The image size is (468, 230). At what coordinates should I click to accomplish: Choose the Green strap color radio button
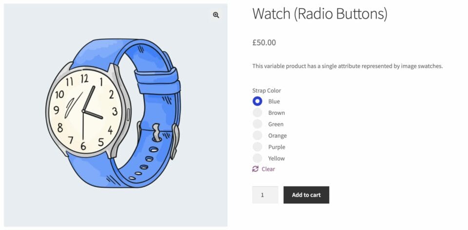(257, 124)
